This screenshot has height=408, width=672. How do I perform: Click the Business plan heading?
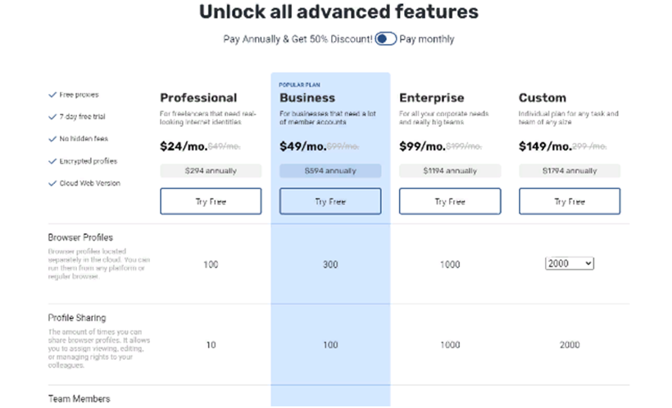click(307, 98)
